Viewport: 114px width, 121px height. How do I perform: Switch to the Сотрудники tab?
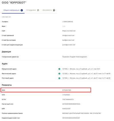[33, 10]
